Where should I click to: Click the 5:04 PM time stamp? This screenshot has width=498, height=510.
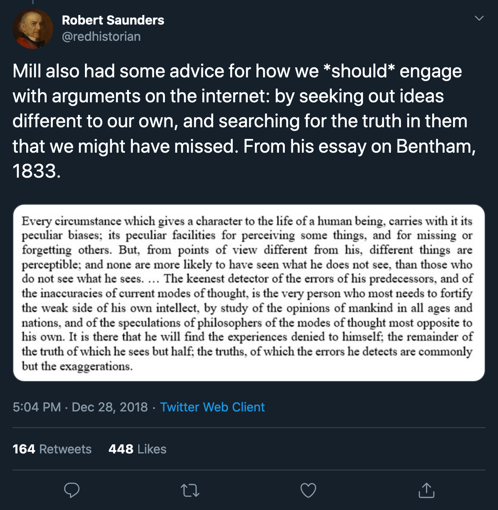pos(37,407)
